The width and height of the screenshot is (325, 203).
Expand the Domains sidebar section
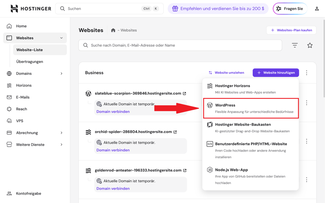(x=61, y=74)
